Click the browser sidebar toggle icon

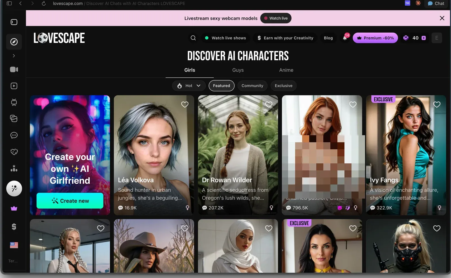tap(9, 3)
